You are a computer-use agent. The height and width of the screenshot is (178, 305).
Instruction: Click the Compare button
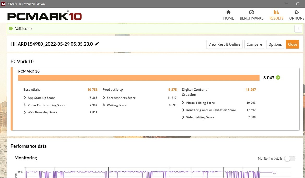tap(254, 44)
